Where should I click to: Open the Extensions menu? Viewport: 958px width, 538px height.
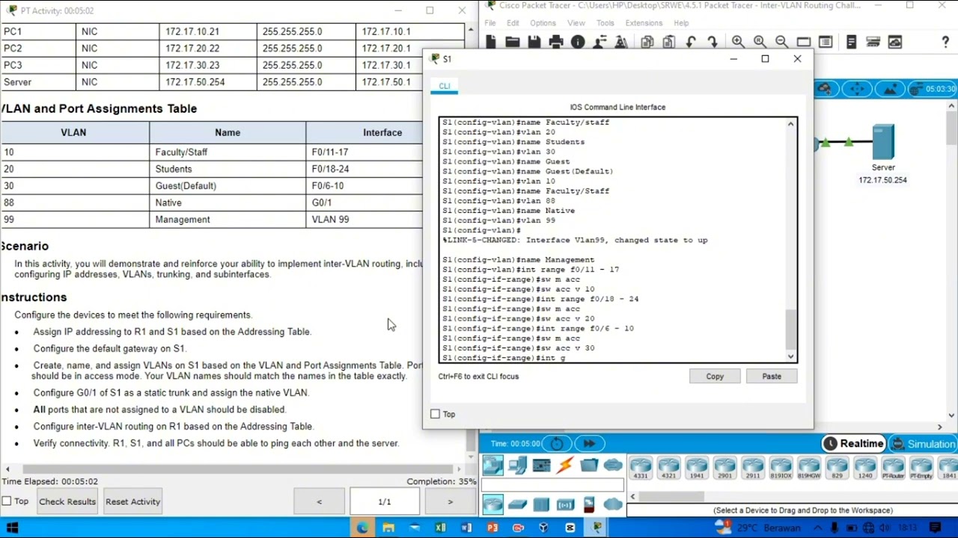(x=644, y=23)
